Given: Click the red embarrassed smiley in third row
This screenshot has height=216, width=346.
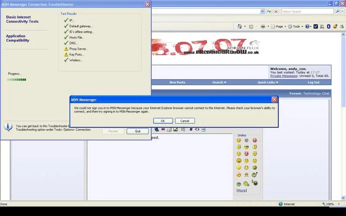Looking at the screenshot, I should point(247,154).
